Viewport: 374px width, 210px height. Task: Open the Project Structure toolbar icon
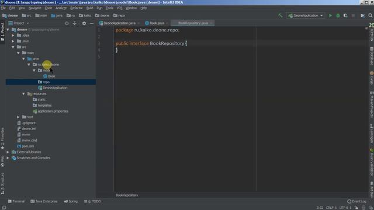(363, 16)
